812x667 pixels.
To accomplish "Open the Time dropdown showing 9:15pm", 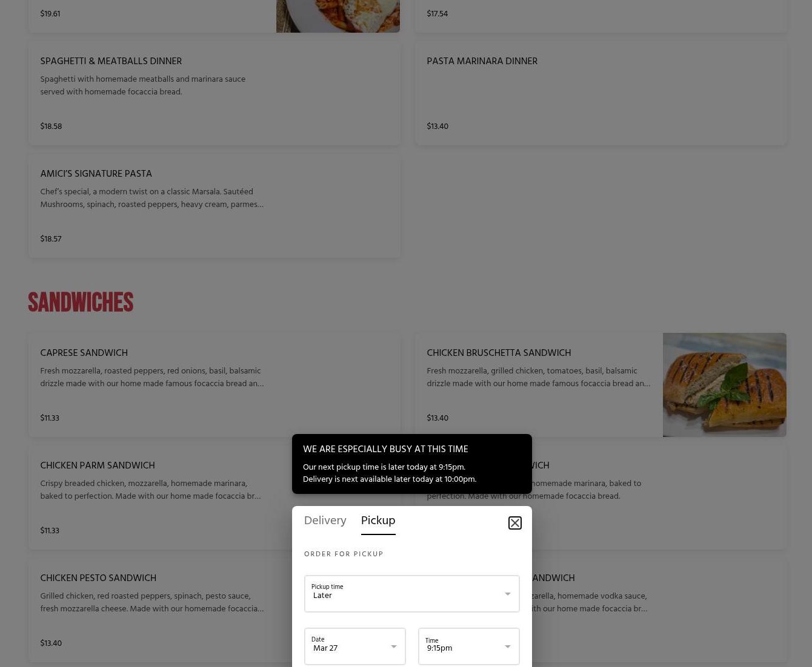I will tap(468, 646).
